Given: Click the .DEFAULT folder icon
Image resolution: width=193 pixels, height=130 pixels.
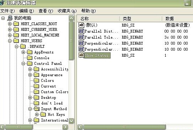Looking at the screenshot, I should click(x=23, y=46).
